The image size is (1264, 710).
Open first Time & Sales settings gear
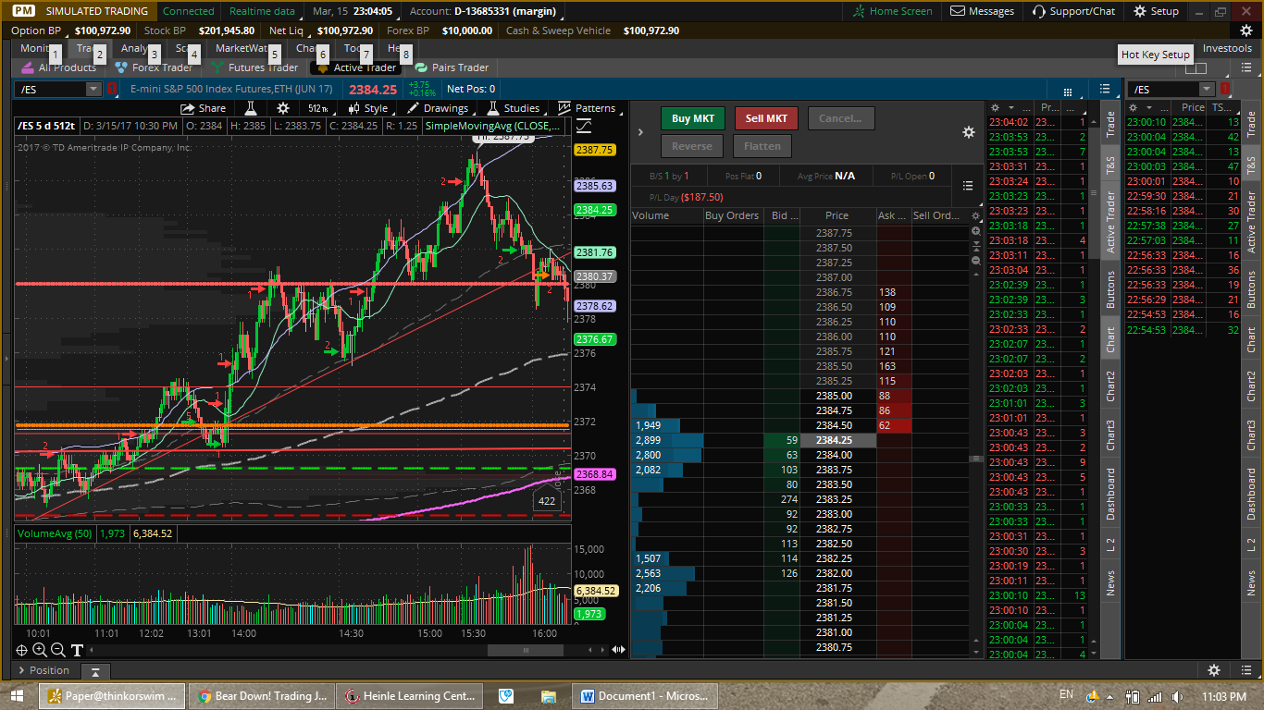point(995,107)
